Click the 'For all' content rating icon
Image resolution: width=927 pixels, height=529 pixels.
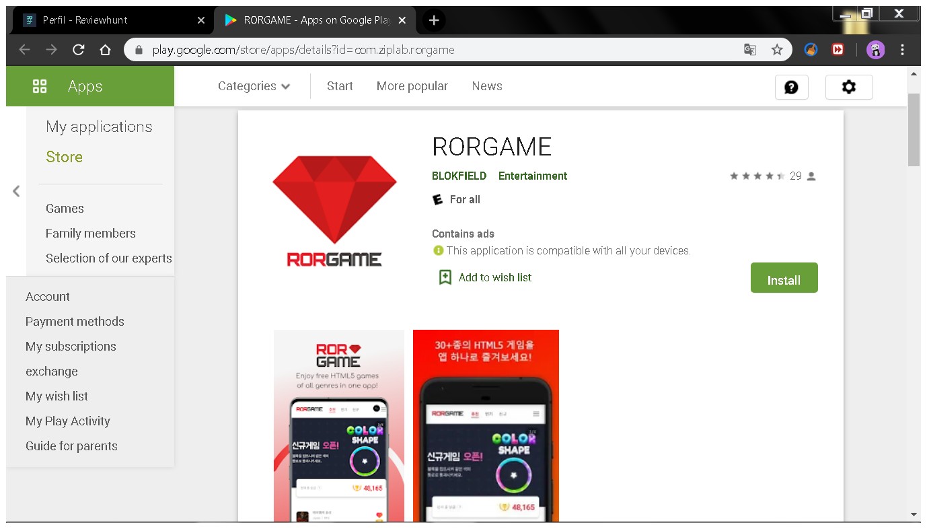[439, 199]
